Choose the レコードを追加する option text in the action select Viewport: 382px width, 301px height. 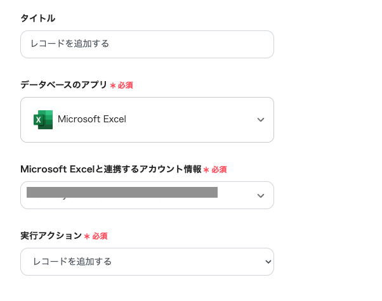coord(72,261)
